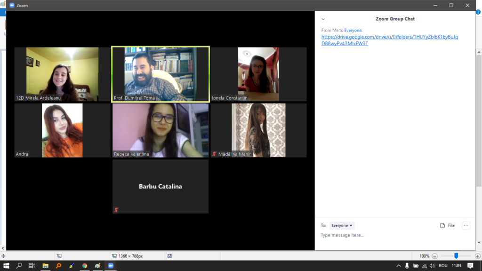This screenshot has width=482, height=271.
Task: Open the chat more options ellipsis button
Action: pyautogui.click(x=466, y=225)
